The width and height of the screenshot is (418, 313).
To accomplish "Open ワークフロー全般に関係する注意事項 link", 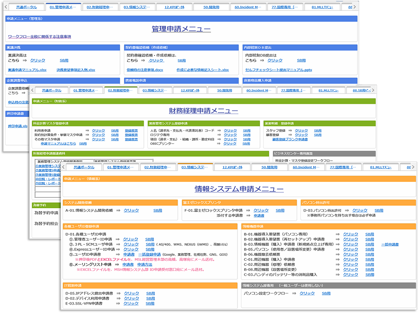I will 39,37.
